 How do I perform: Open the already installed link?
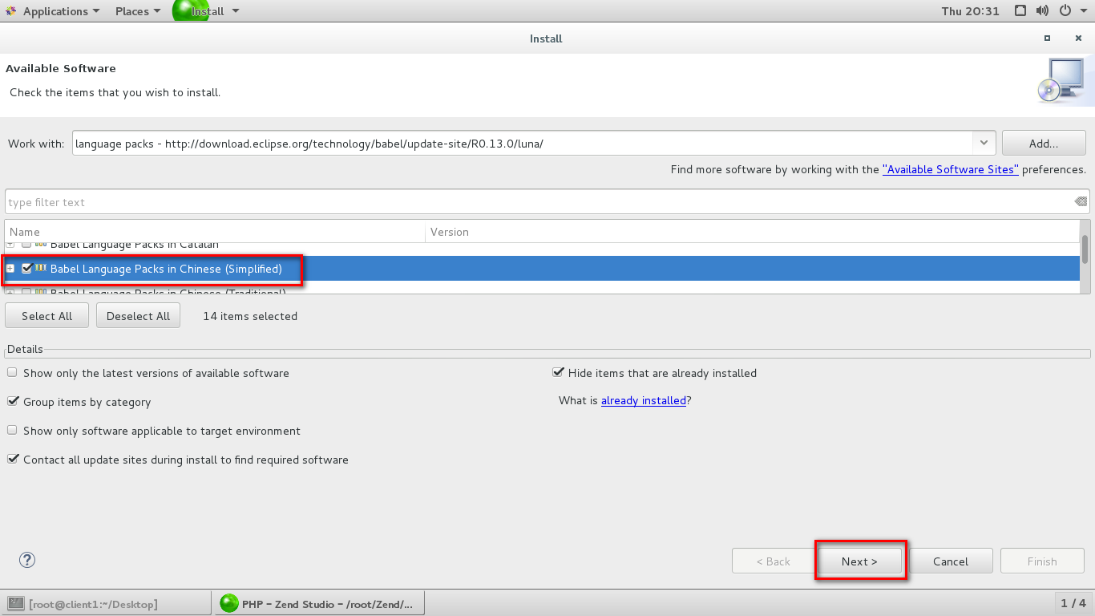(644, 400)
